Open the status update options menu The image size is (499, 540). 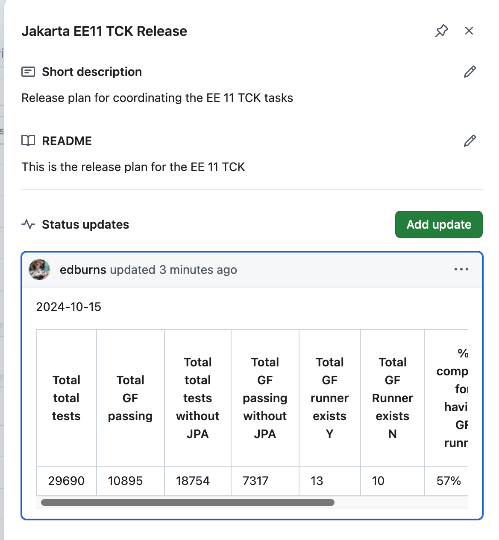click(461, 270)
